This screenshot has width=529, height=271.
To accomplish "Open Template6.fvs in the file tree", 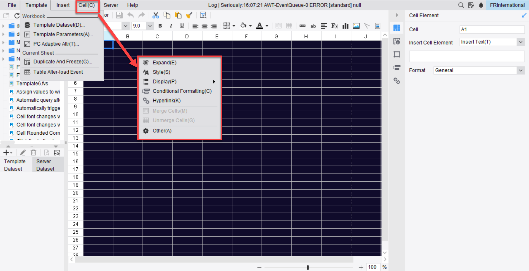I will click(32, 84).
